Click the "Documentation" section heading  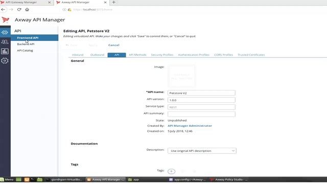tap(84, 144)
